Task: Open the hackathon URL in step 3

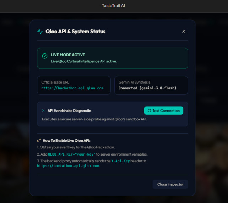Action: [68, 166]
